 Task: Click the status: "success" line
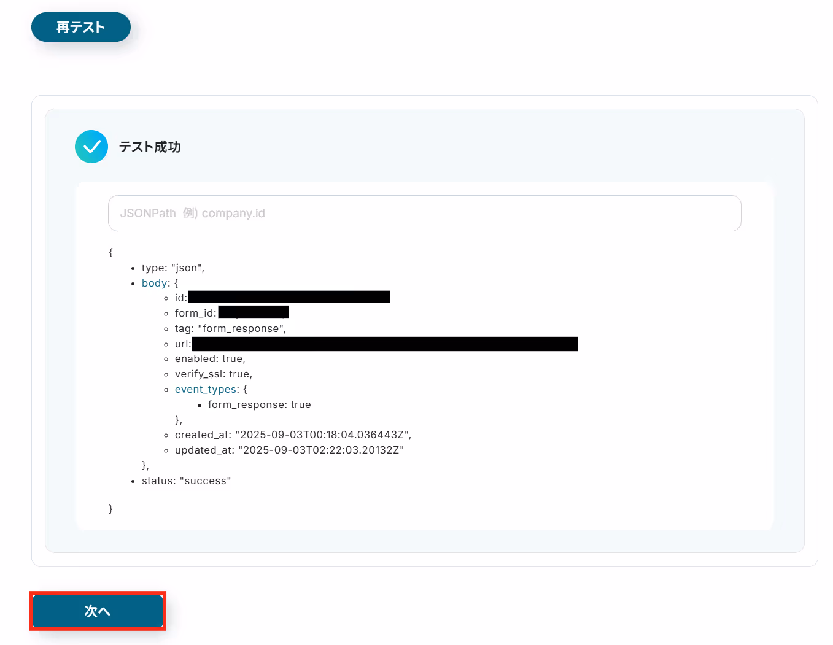186,481
